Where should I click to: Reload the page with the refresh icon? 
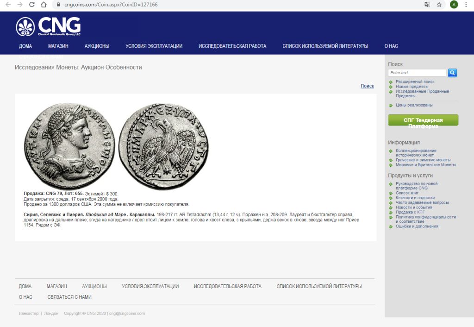32,5
